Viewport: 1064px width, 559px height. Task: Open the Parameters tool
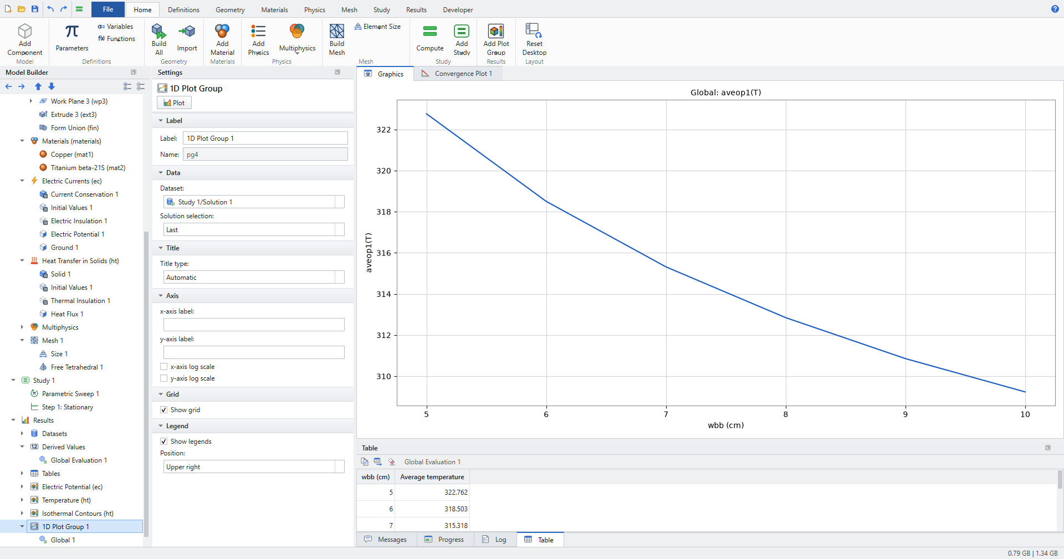tap(72, 37)
